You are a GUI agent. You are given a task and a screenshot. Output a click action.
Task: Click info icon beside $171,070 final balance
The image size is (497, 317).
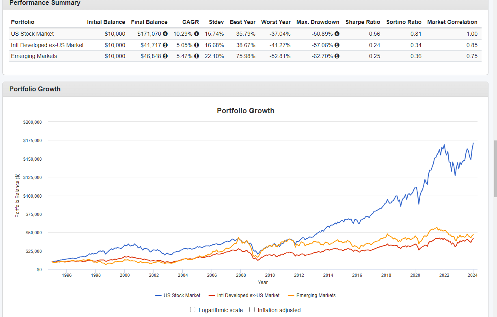click(x=165, y=34)
